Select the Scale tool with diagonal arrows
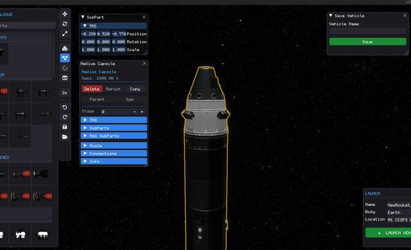 [x=65, y=34]
